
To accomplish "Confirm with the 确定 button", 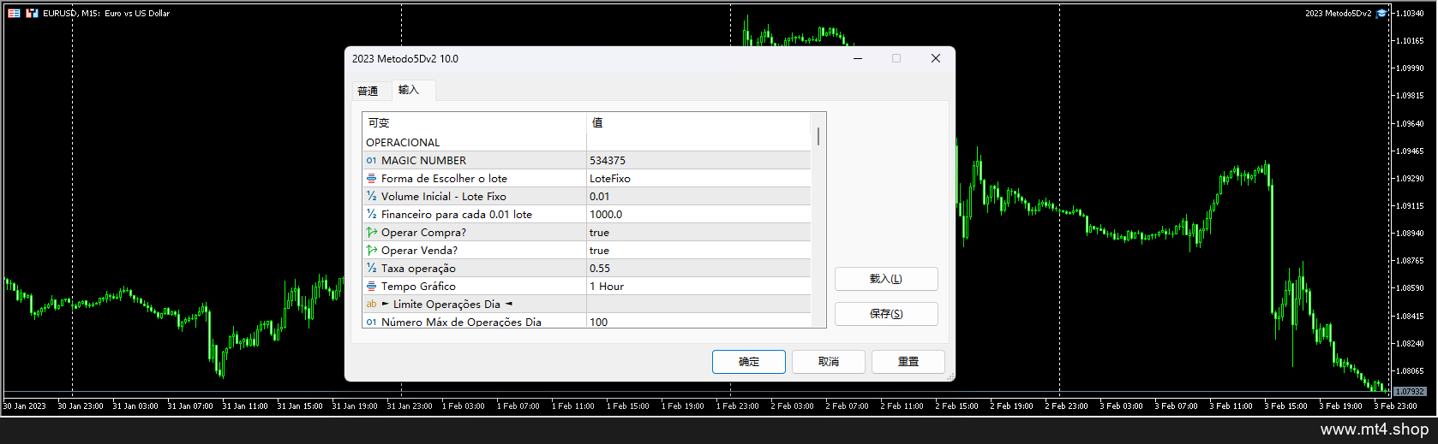I will click(749, 362).
